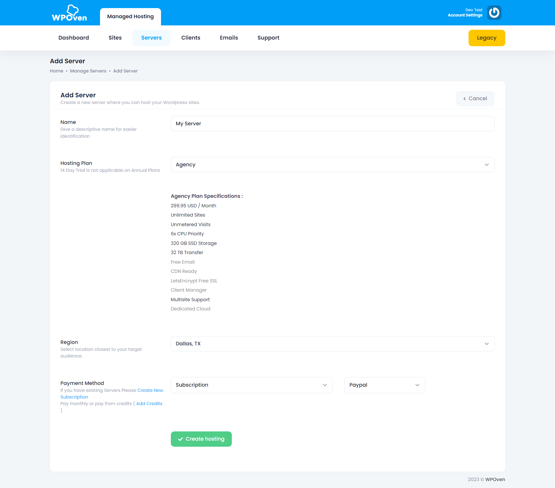Click the Legacy button icon
The height and width of the screenshot is (488, 555).
pos(486,38)
